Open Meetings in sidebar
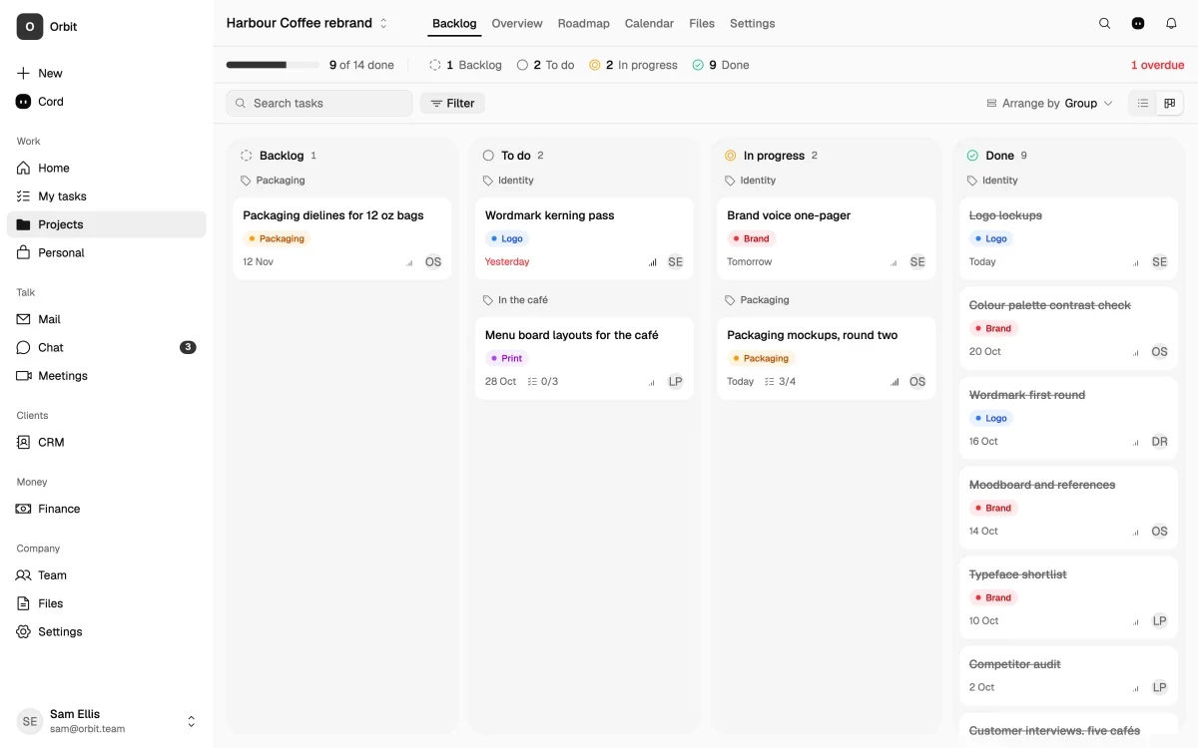 [106, 375]
